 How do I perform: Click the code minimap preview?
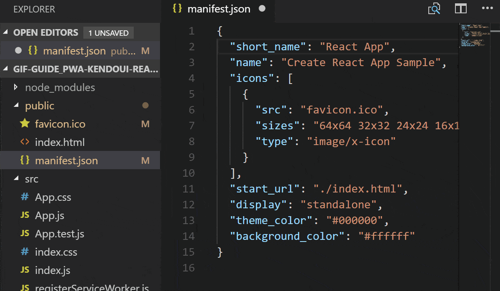(475, 35)
